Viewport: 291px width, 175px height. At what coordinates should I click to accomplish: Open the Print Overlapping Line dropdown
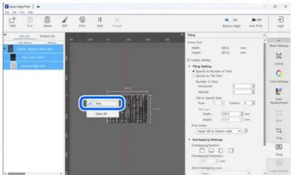click(x=225, y=173)
